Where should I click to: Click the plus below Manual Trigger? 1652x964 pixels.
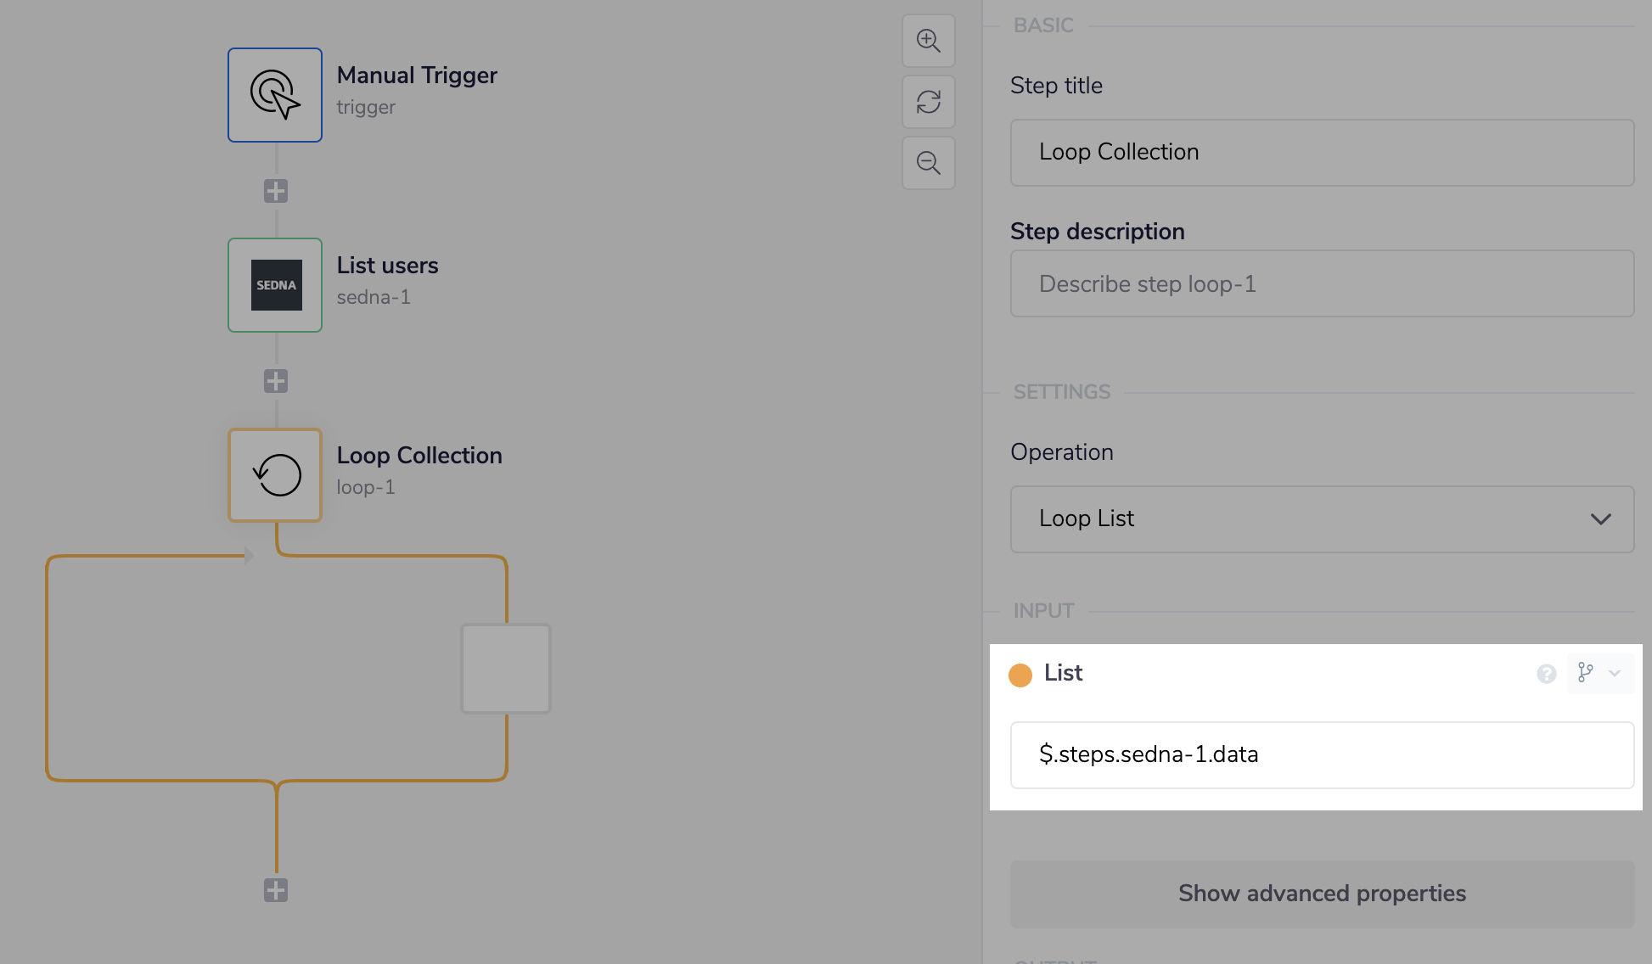tap(274, 190)
